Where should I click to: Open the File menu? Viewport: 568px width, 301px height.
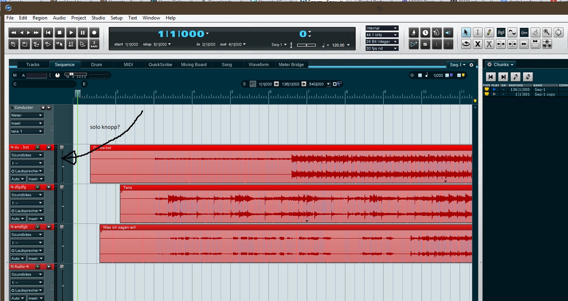[10, 18]
